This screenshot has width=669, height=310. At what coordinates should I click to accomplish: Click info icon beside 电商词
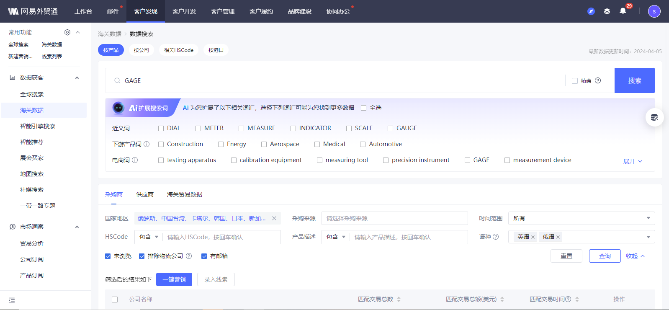pos(135,160)
